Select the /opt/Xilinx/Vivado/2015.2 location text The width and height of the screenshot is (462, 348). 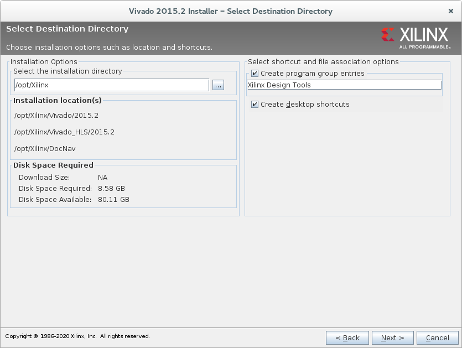pos(56,116)
